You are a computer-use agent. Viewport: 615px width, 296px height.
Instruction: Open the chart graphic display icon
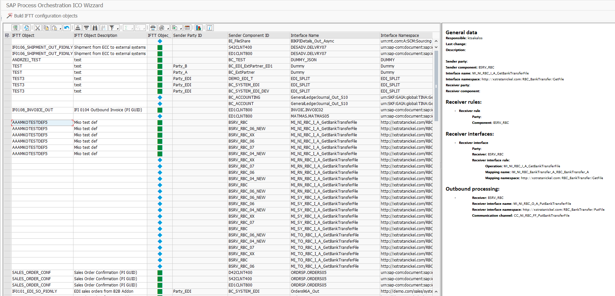click(198, 28)
